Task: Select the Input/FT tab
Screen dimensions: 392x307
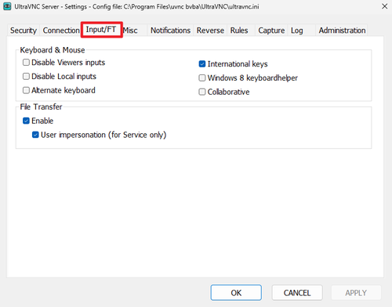Action: click(x=101, y=30)
